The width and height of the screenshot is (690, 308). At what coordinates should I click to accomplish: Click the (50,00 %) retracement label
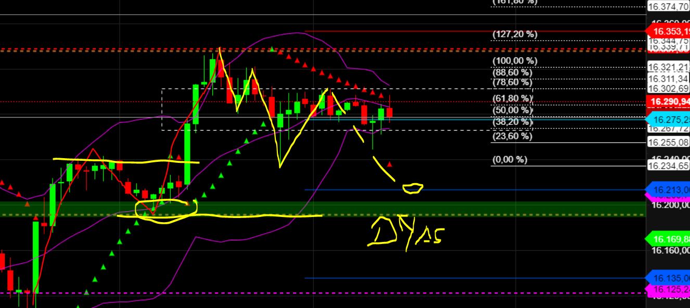(x=512, y=110)
